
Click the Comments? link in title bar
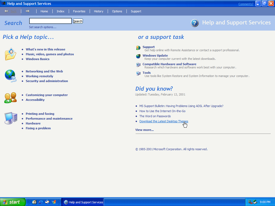246,4
